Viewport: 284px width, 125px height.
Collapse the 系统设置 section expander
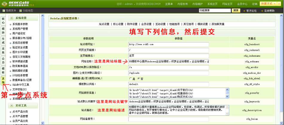pyautogui.click(x=12, y=18)
